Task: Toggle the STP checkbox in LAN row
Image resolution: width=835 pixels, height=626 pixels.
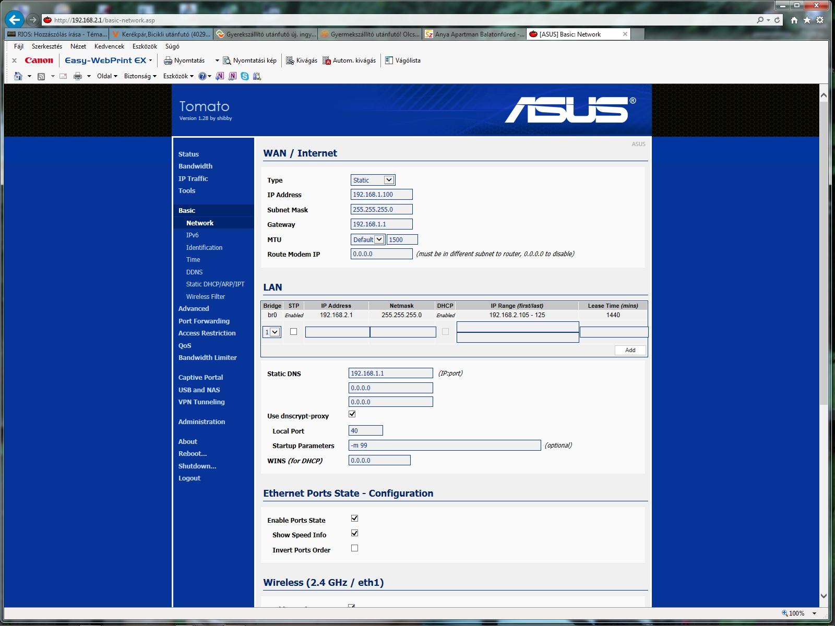Action: tap(293, 331)
